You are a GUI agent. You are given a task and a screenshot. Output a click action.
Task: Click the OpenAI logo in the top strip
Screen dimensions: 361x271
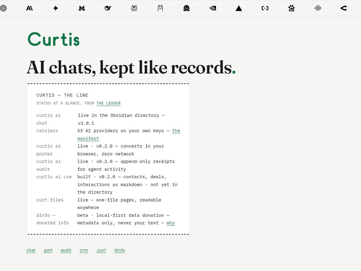tap(3, 8)
